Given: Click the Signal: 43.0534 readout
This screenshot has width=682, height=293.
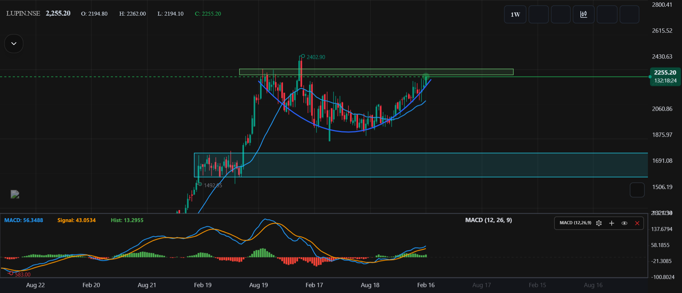Looking at the screenshot, I should [76, 220].
